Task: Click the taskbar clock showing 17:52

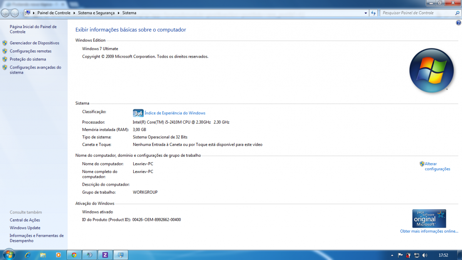Action: 444,255
